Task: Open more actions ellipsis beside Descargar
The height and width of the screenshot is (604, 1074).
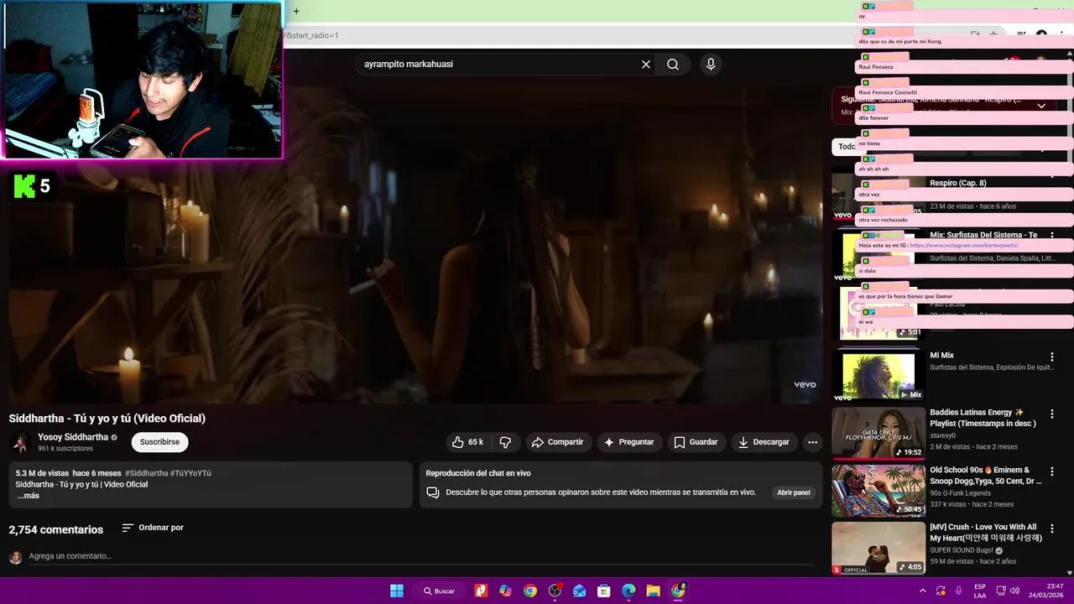Action: tap(812, 442)
